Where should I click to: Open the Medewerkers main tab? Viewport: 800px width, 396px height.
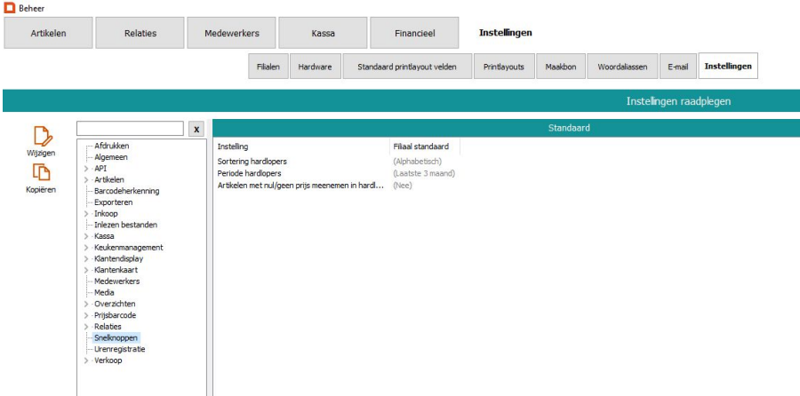(231, 34)
